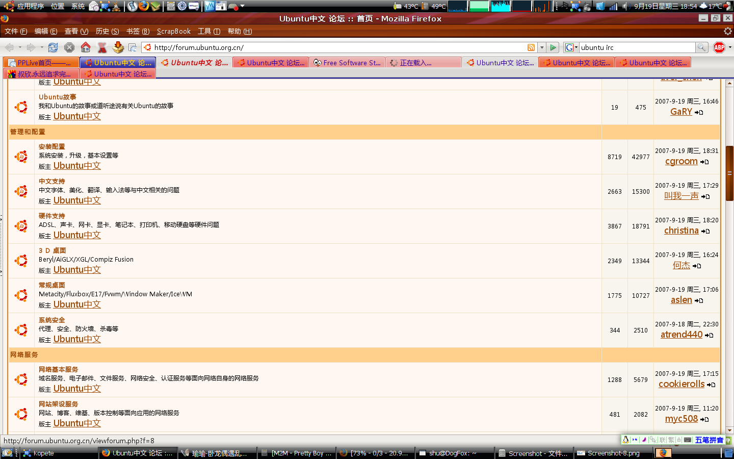Run search with the magnifier icon
Screen dimensions: 734x459
coord(702,47)
